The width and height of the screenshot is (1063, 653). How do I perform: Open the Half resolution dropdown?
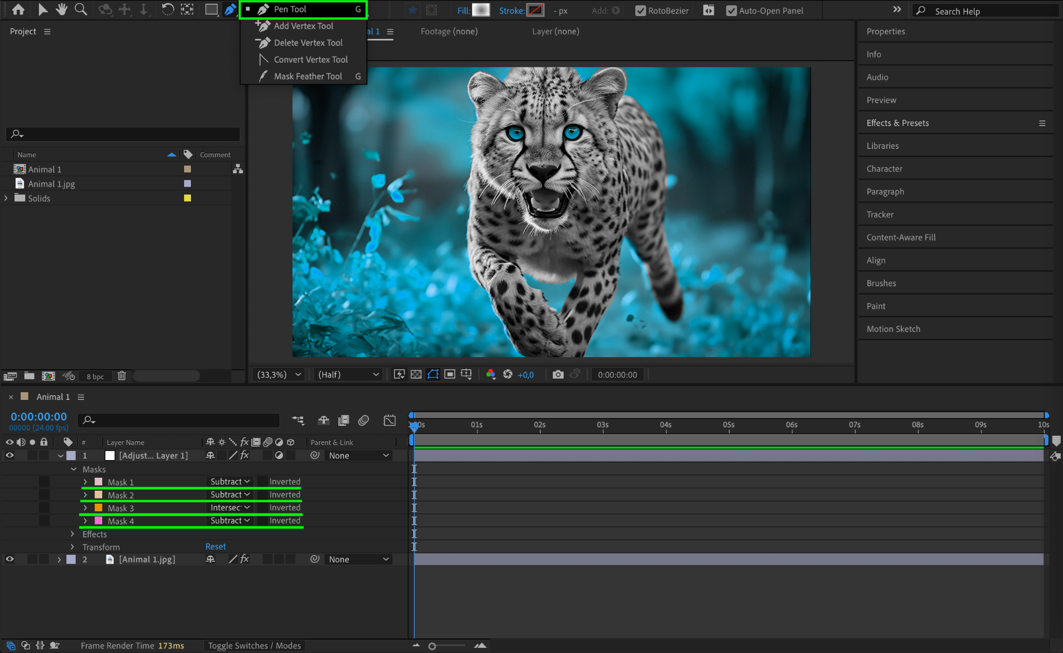(348, 374)
